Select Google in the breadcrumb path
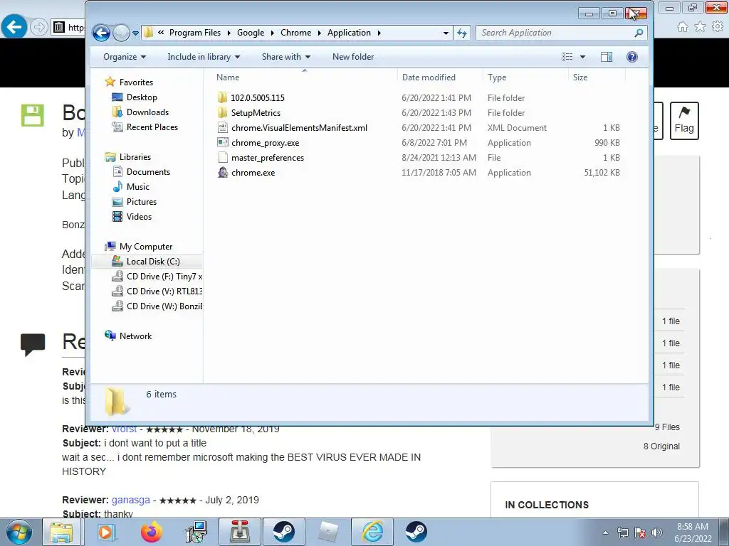The width and height of the screenshot is (729, 546). (x=251, y=33)
